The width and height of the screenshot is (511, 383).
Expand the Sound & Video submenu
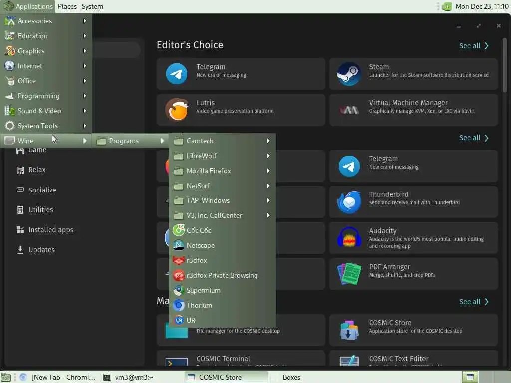pos(46,111)
